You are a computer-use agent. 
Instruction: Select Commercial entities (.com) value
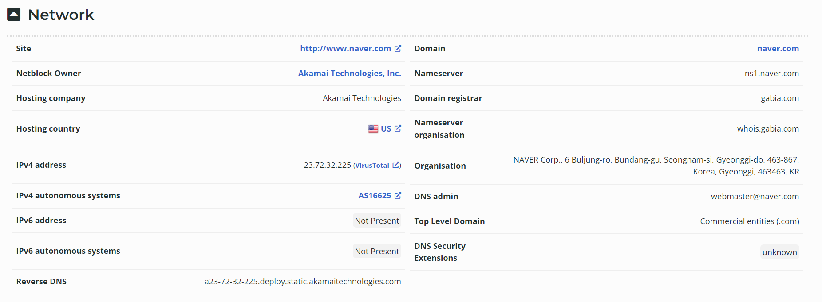point(750,221)
